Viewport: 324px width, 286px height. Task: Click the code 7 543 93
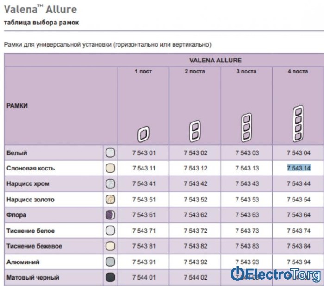247,262
